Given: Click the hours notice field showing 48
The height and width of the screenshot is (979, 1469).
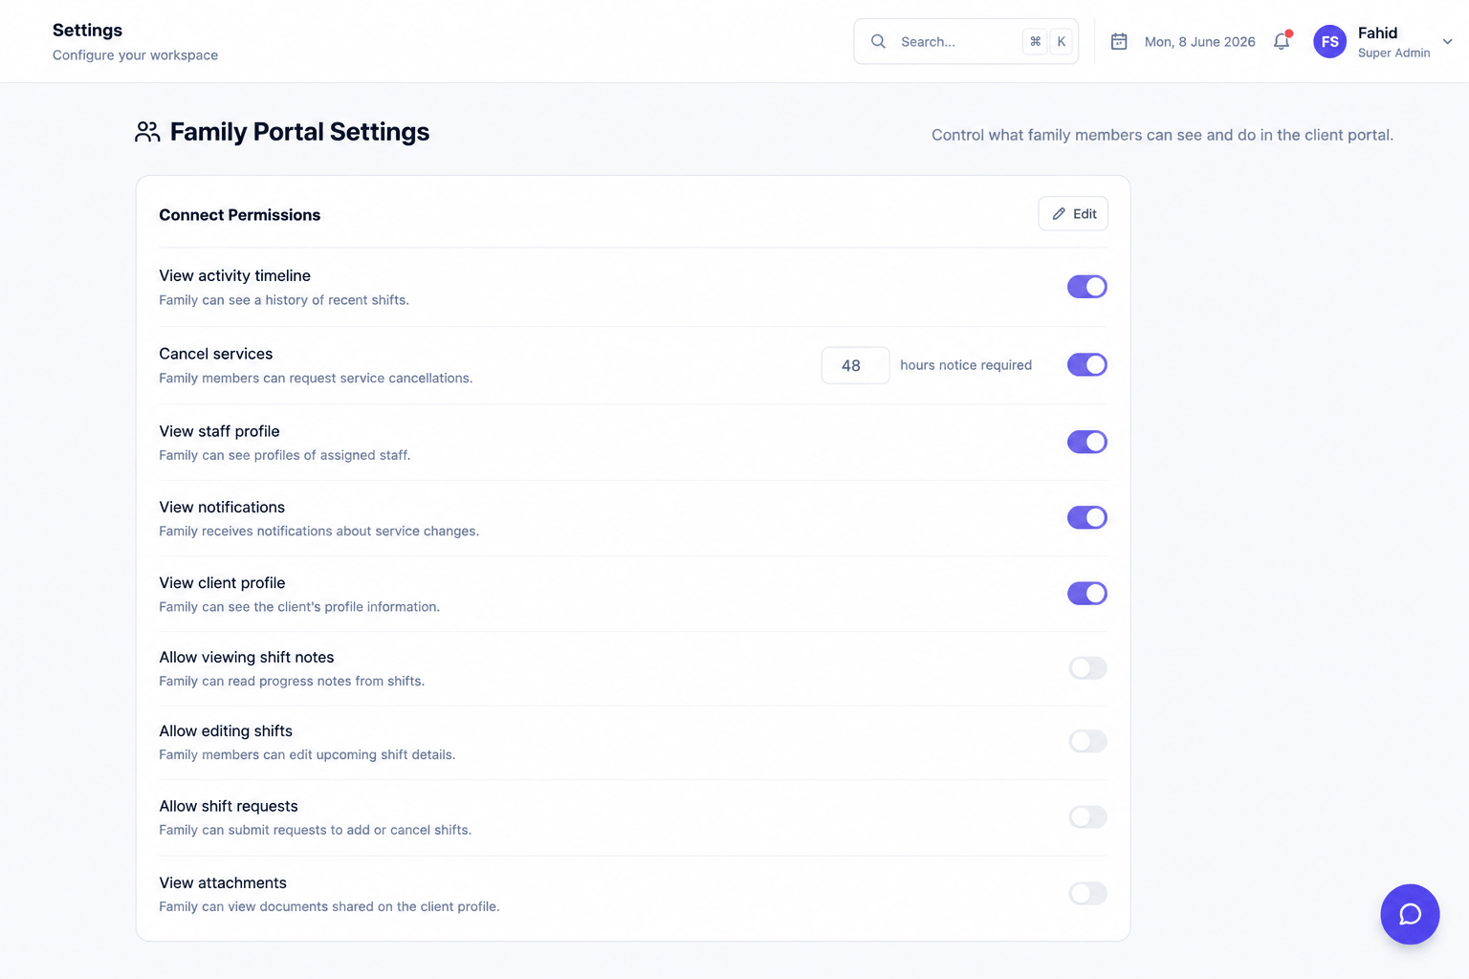Looking at the screenshot, I should point(855,365).
